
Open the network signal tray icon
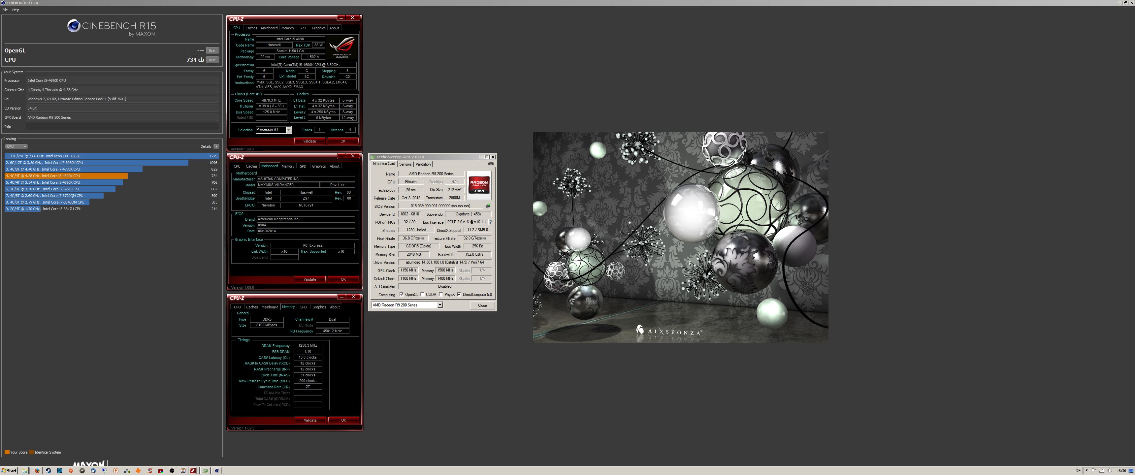[x=1102, y=471]
